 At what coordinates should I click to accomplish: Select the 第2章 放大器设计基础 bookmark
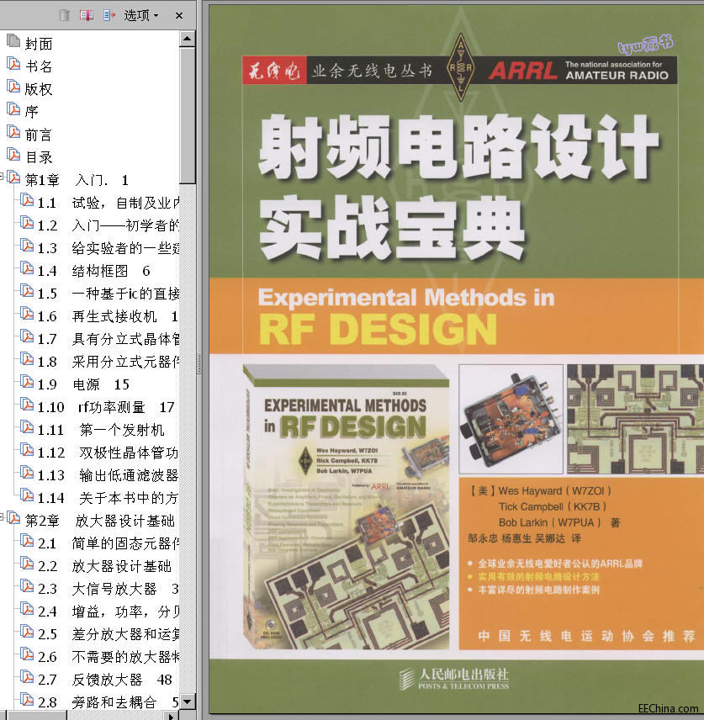(x=100, y=521)
